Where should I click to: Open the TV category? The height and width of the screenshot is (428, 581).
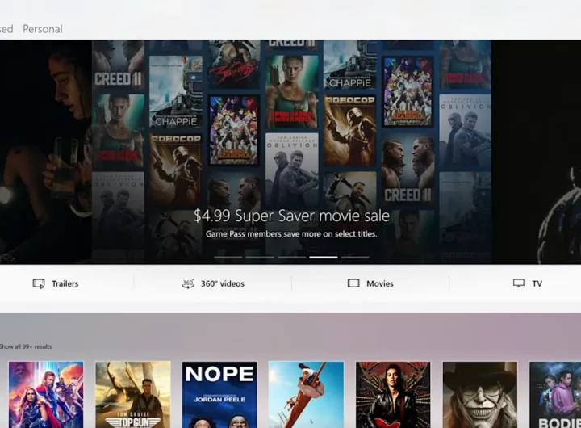click(528, 283)
